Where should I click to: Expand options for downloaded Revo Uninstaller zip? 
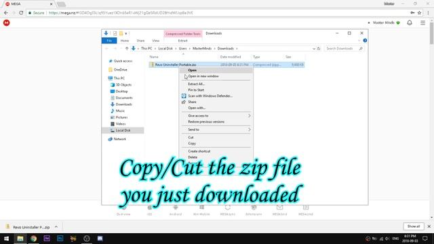56,227
